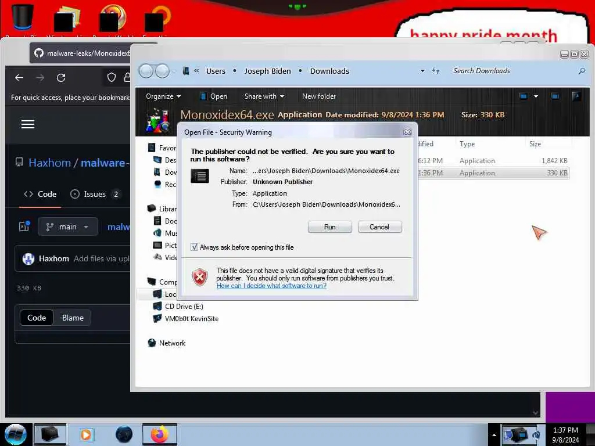Select the Code view toggle on GitHub
Viewport: 595px width, 446px height.
pyautogui.click(x=37, y=318)
